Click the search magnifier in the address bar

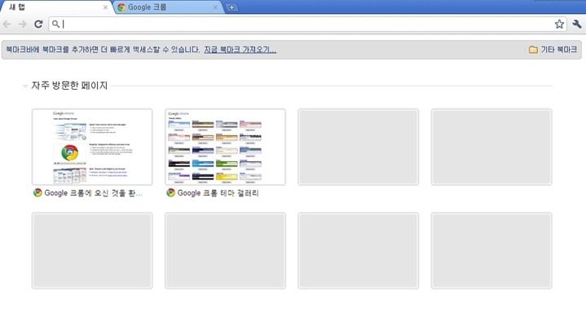point(55,24)
